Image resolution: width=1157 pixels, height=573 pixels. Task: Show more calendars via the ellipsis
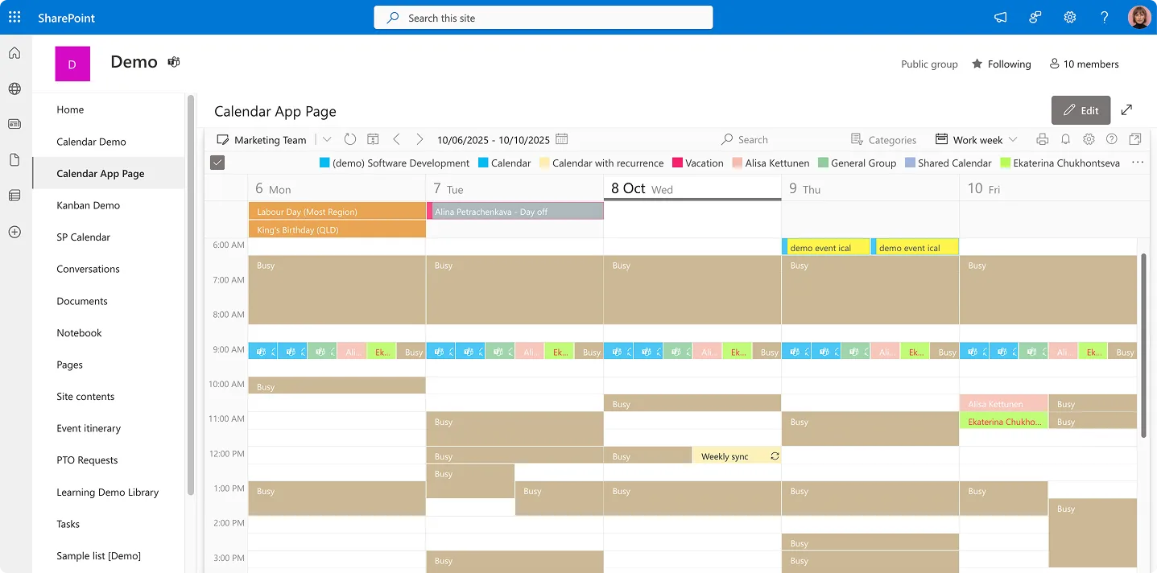pyautogui.click(x=1138, y=163)
